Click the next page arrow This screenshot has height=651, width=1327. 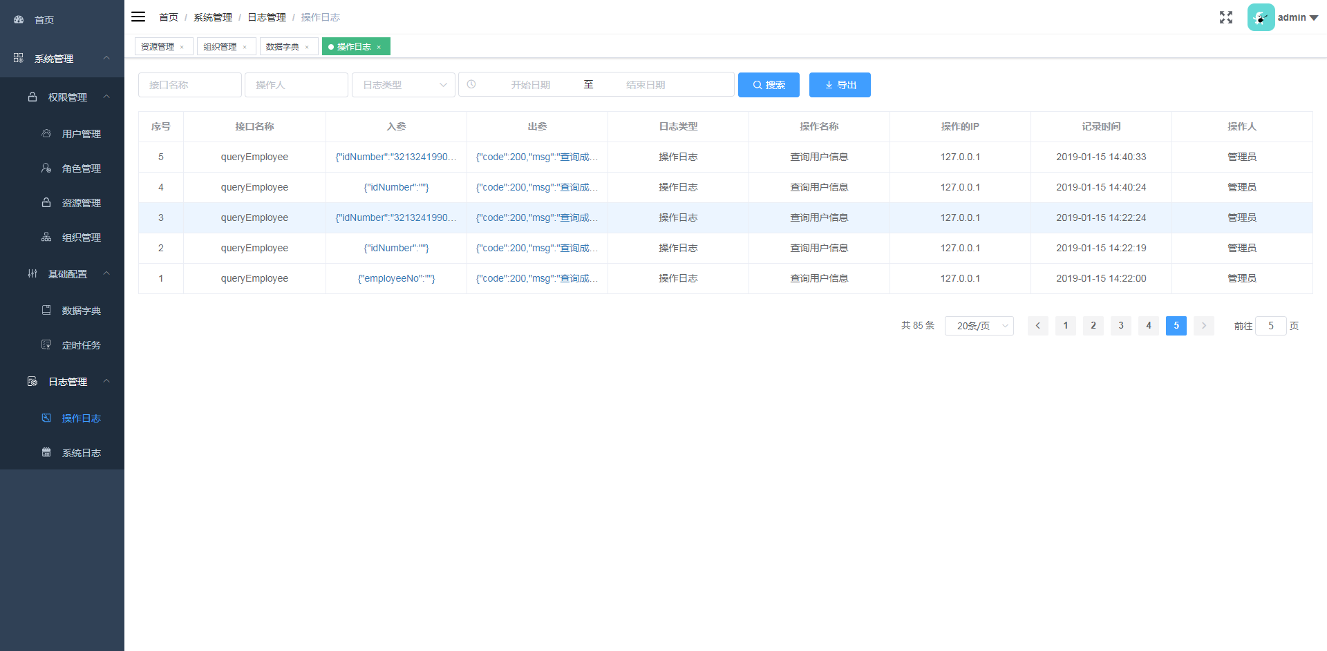[x=1204, y=326]
